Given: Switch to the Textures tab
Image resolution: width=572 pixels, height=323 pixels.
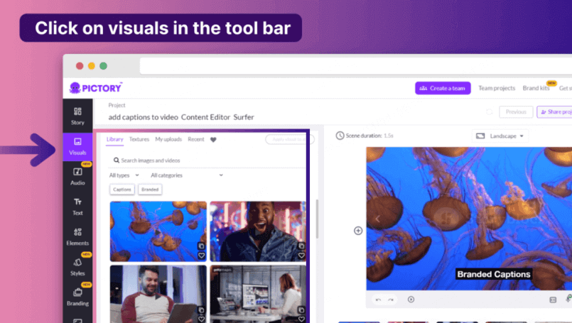Looking at the screenshot, I should 139,140.
